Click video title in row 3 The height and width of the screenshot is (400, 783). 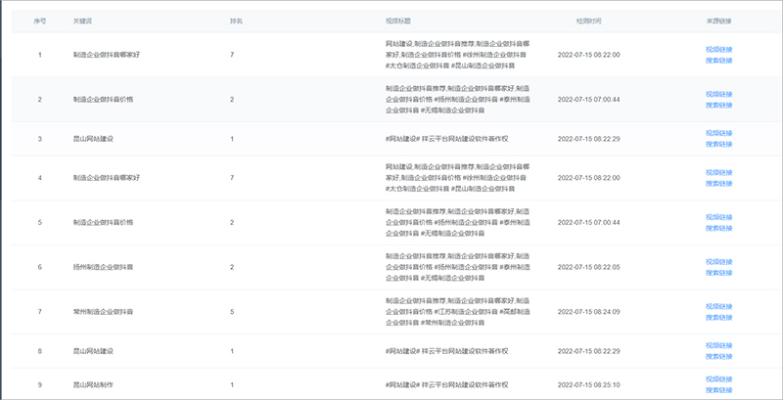coord(447,139)
